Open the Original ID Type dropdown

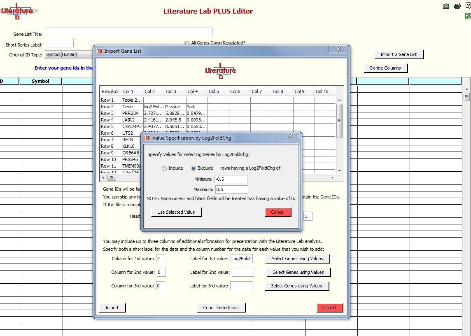point(69,54)
